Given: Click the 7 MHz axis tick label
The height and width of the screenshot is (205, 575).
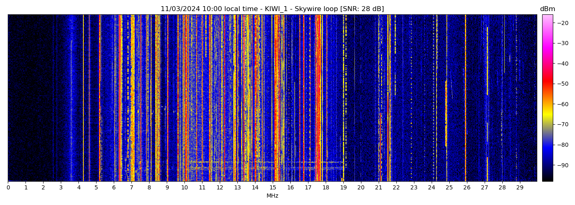Looking at the screenshot, I should (x=131, y=188).
